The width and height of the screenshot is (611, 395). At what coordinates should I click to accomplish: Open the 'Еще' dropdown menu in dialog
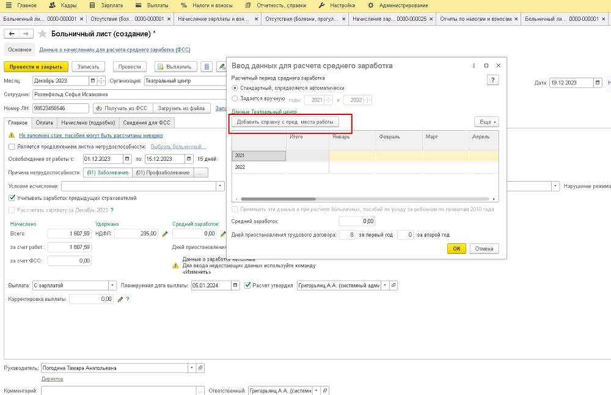pyautogui.click(x=486, y=122)
